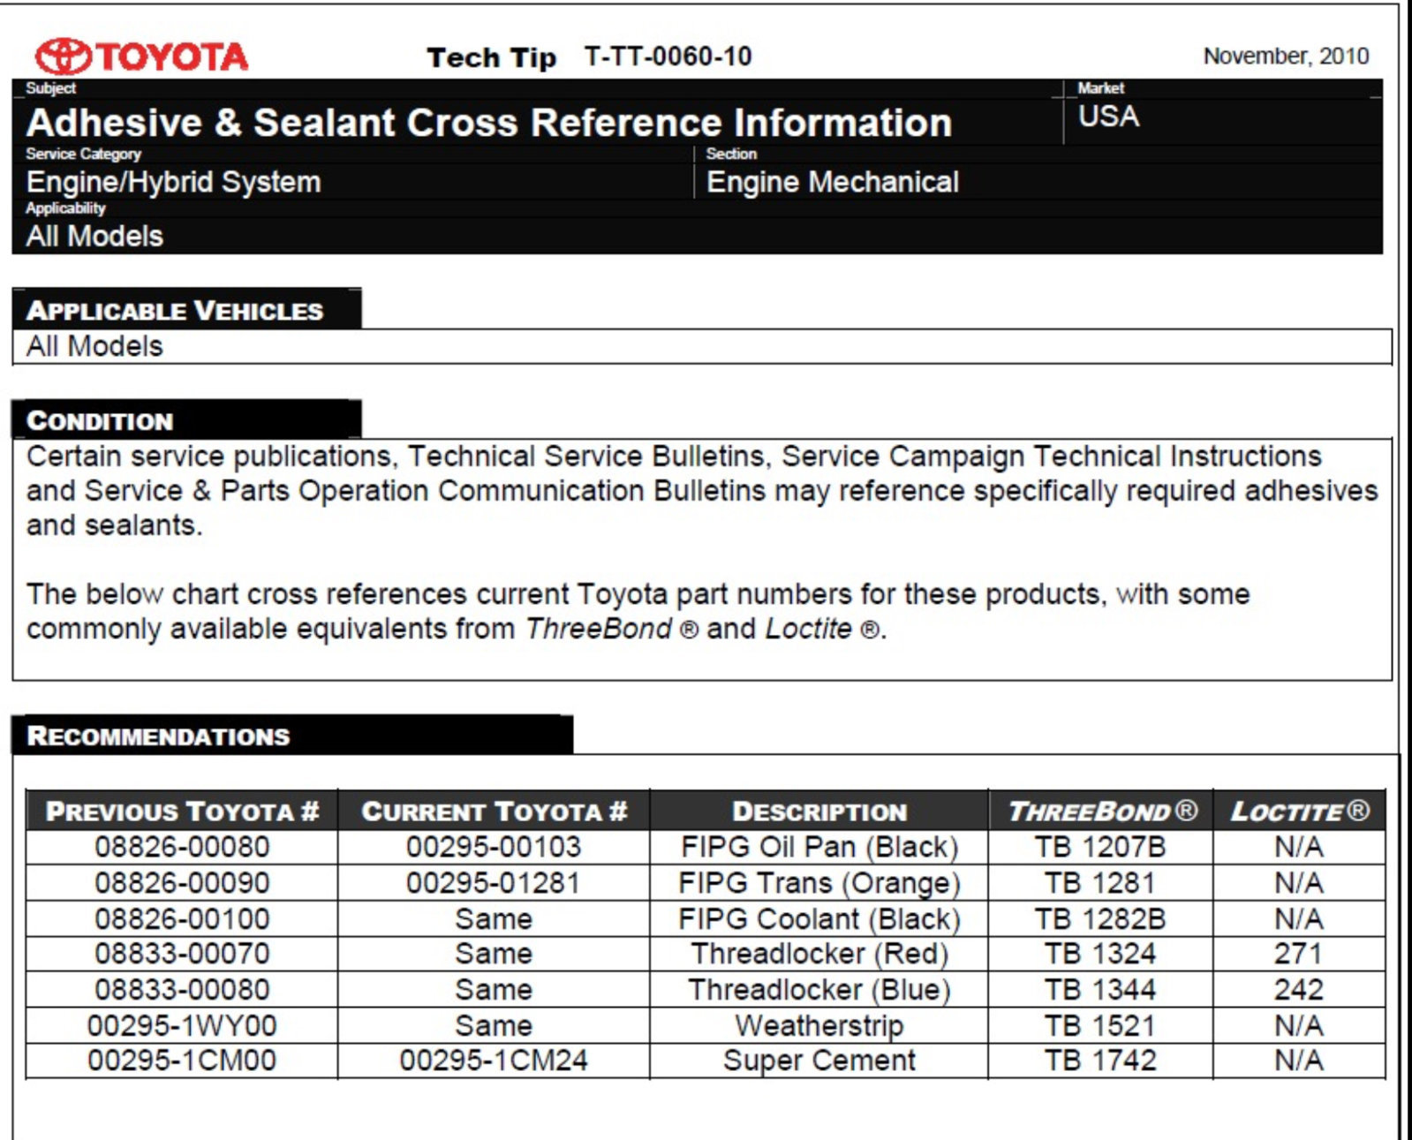Screen dimensions: 1412x1140
Task: Click the 'TB 1344' cell
Action: tap(1100, 990)
